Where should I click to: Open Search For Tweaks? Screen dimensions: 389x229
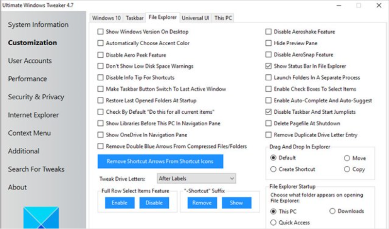click(36, 169)
